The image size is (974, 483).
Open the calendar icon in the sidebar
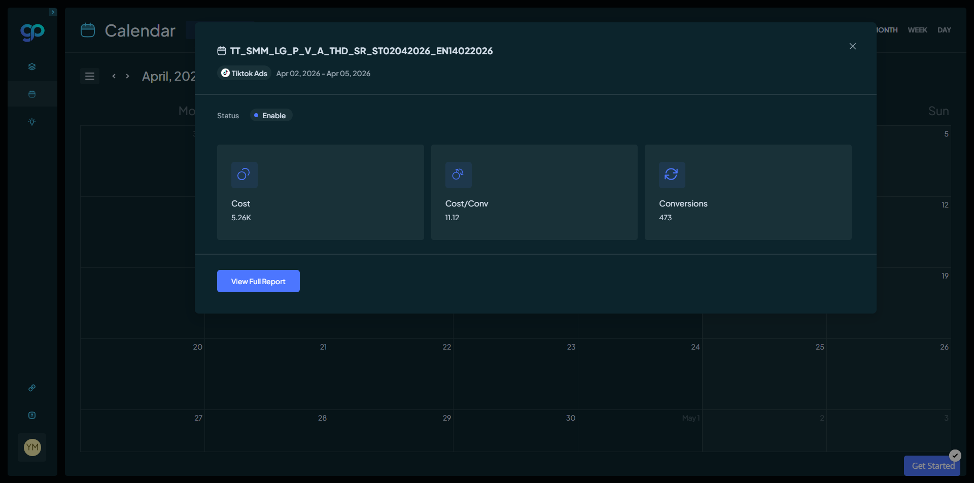(32, 94)
